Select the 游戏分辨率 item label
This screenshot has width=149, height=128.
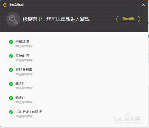pyautogui.click(x=24, y=70)
